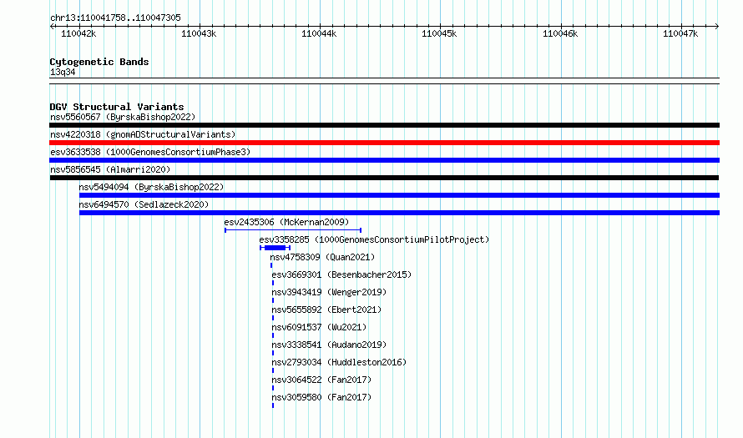743x438 pixels.
Task: Open the nsv5494094 (ByrskaBishop2022) label
Action: click(151, 187)
